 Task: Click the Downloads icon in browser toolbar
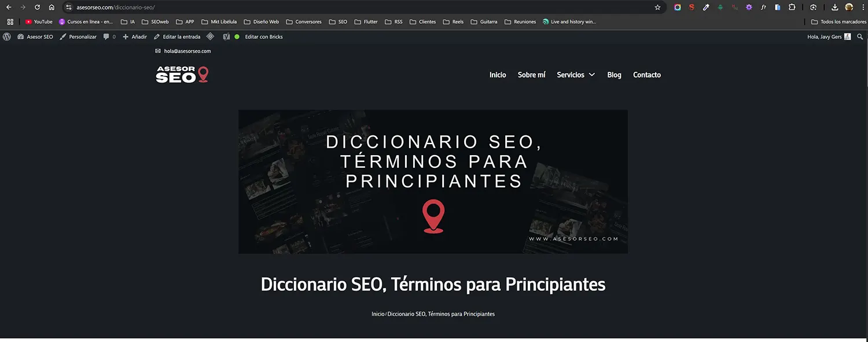(835, 7)
